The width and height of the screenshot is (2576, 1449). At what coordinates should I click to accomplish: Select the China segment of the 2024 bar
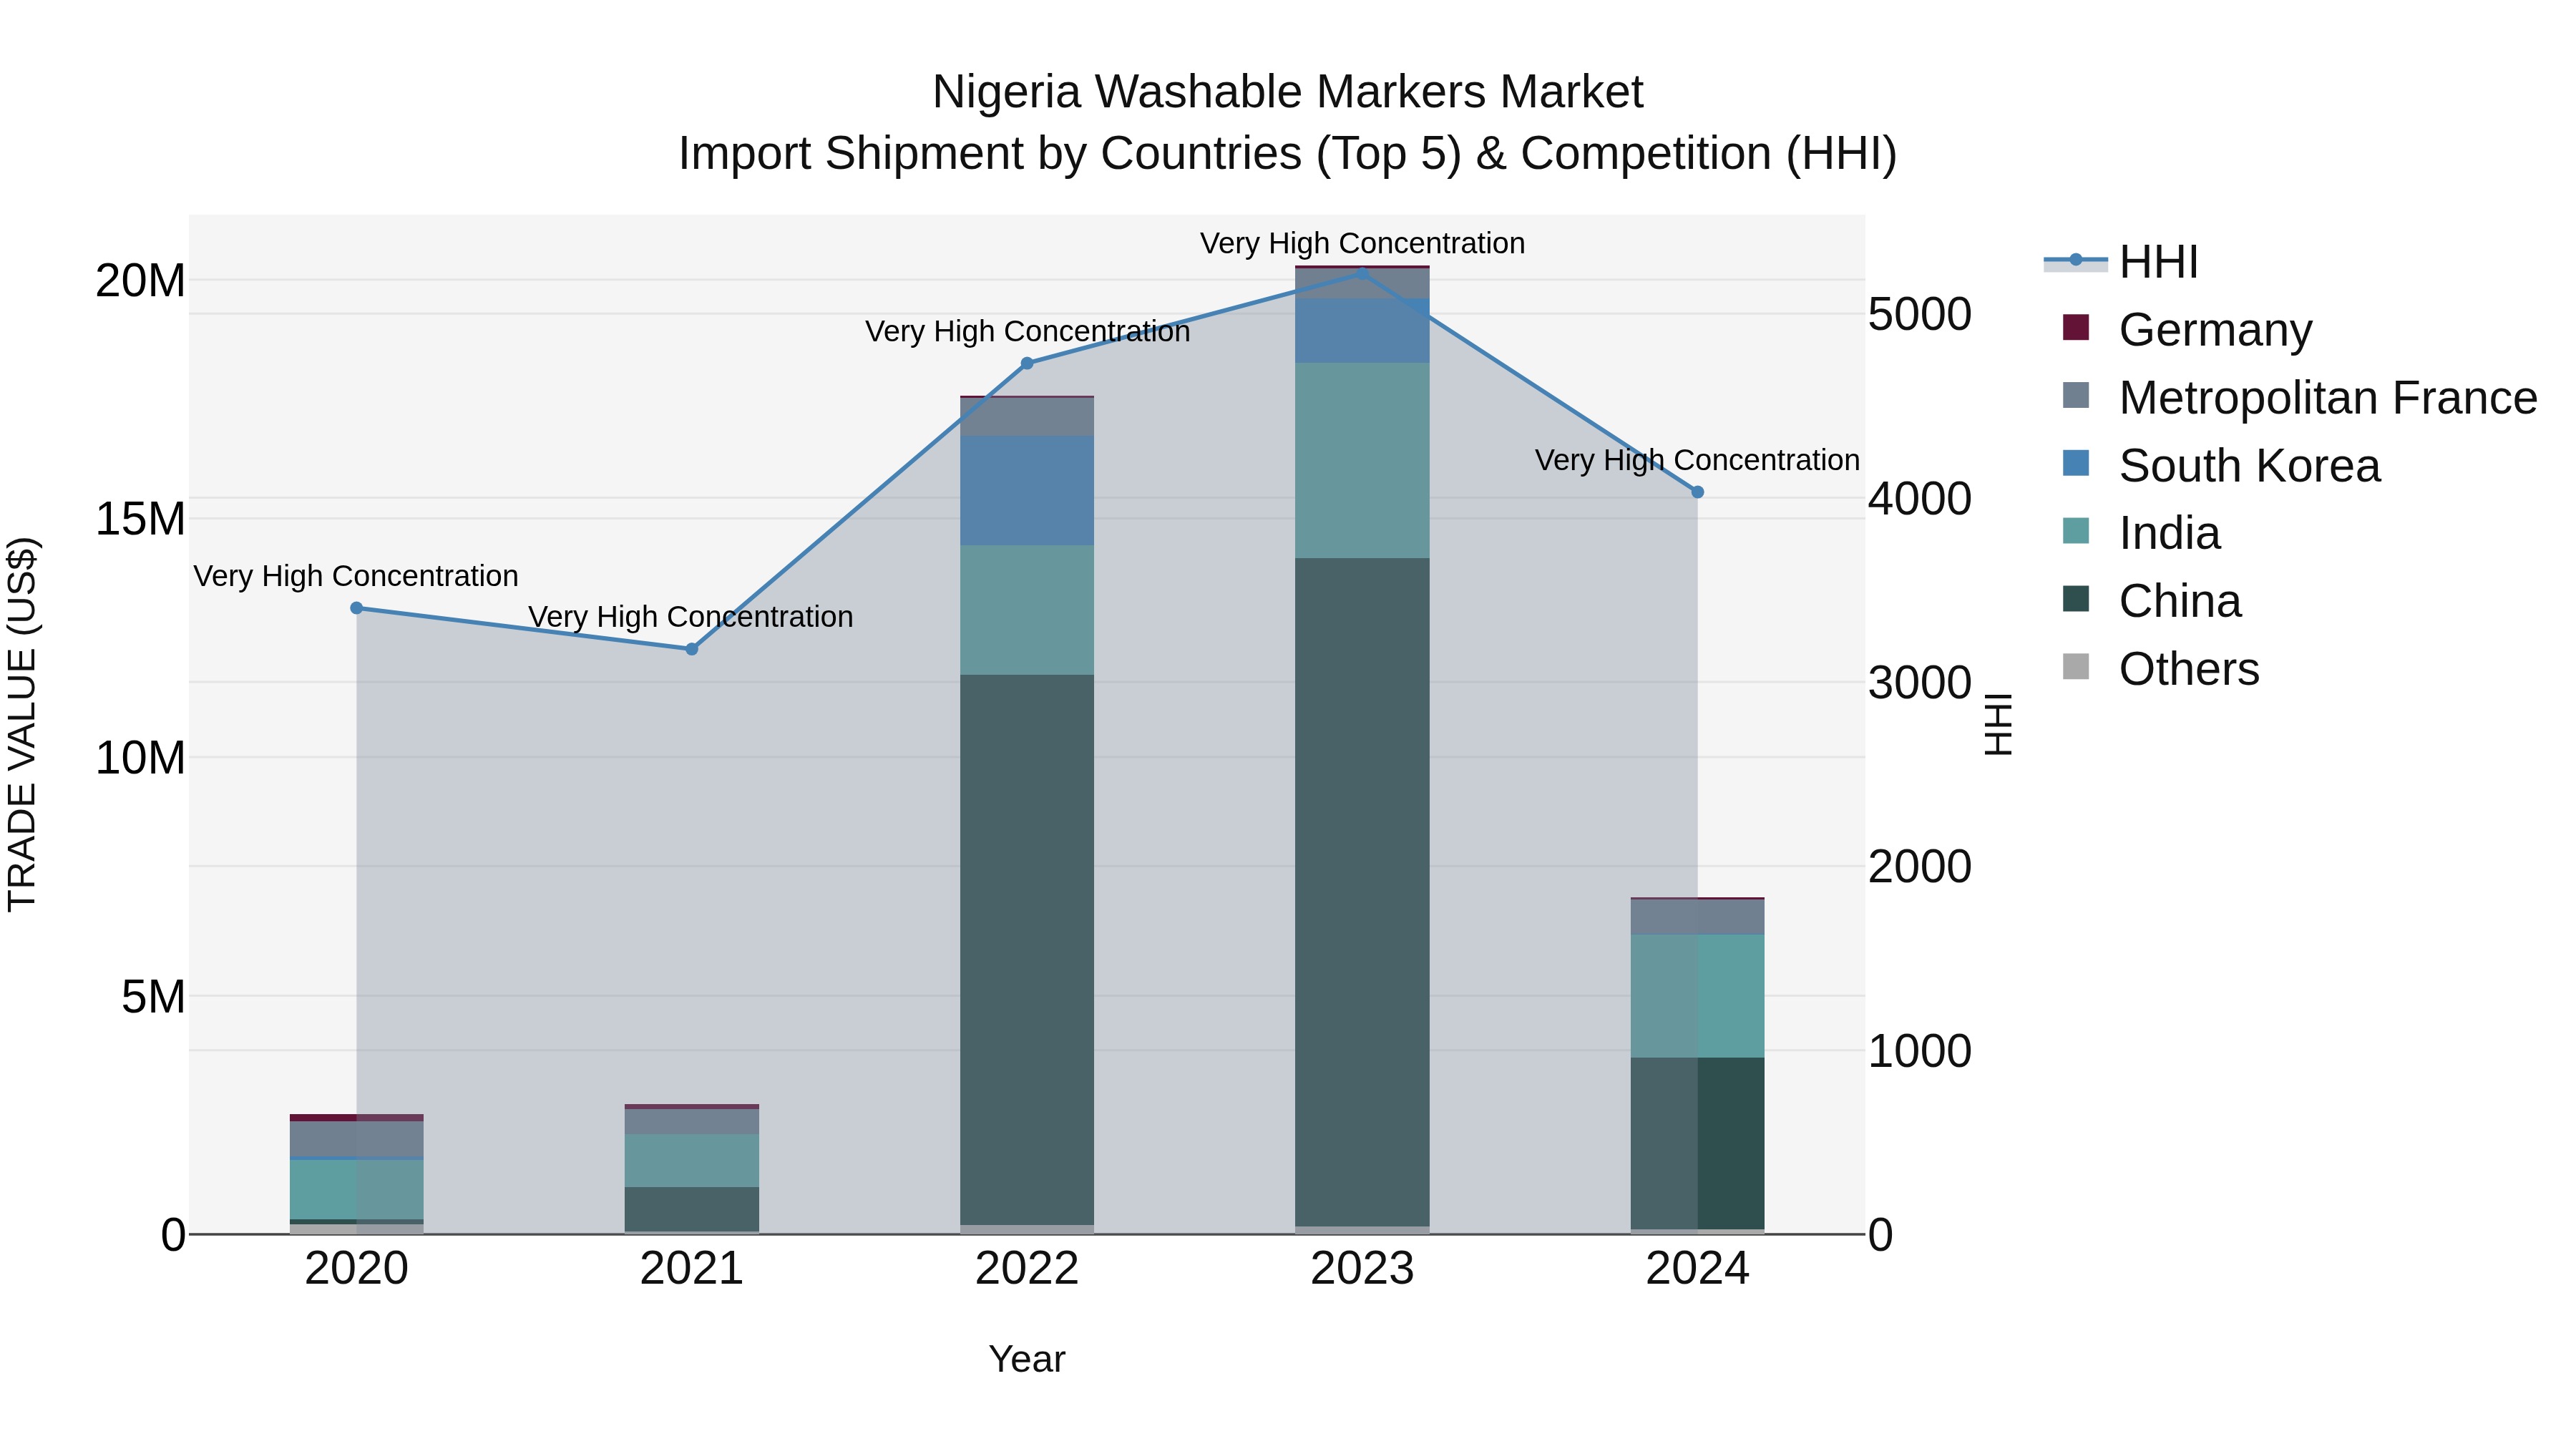pyautogui.click(x=1697, y=1144)
